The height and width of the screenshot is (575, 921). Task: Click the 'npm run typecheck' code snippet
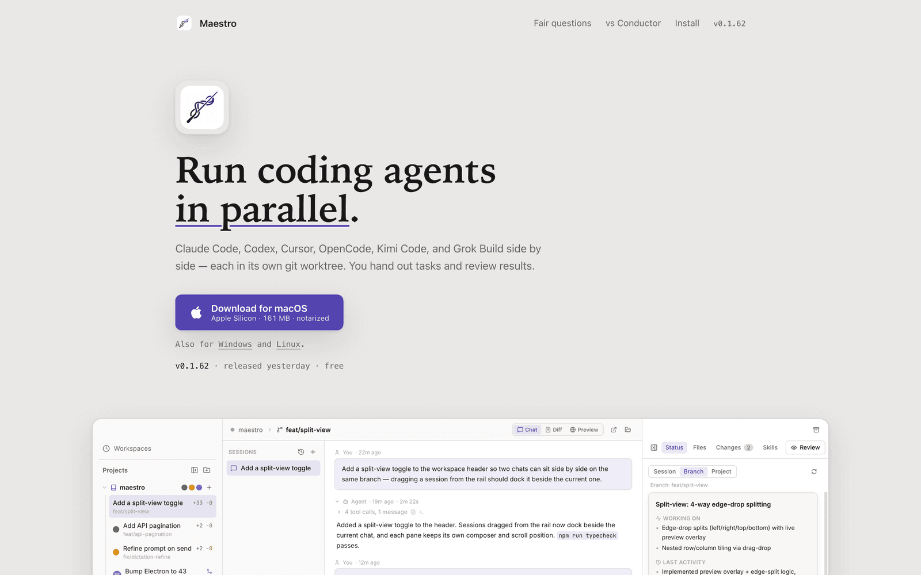[587, 535]
